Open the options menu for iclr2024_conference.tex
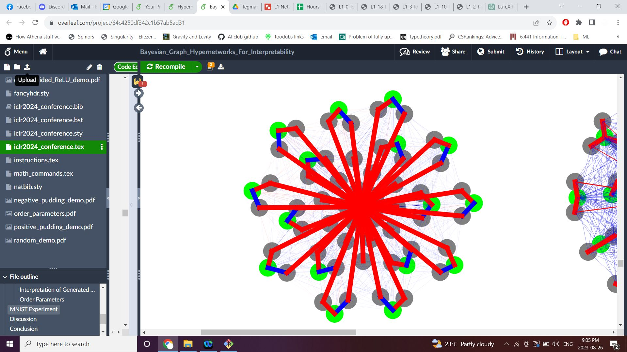The height and width of the screenshot is (352, 627). (x=102, y=147)
